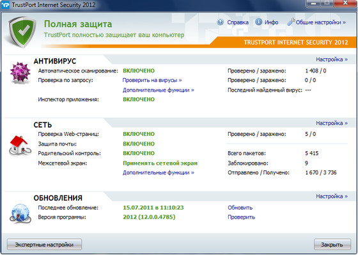
Task: Click the question mark Справка icon
Action: click(x=221, y=22)
